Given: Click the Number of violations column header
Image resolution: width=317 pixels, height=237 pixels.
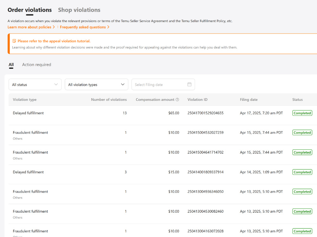Looking at the screenshot, I should pos(109,100).
